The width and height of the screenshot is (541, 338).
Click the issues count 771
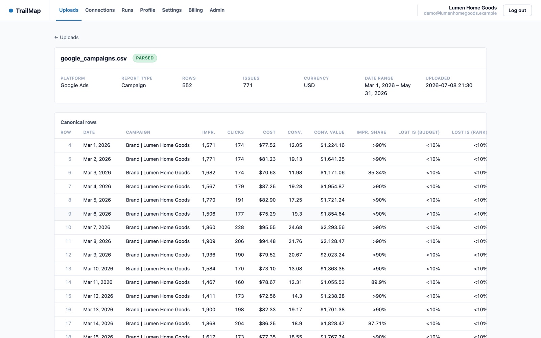point(248,85)
